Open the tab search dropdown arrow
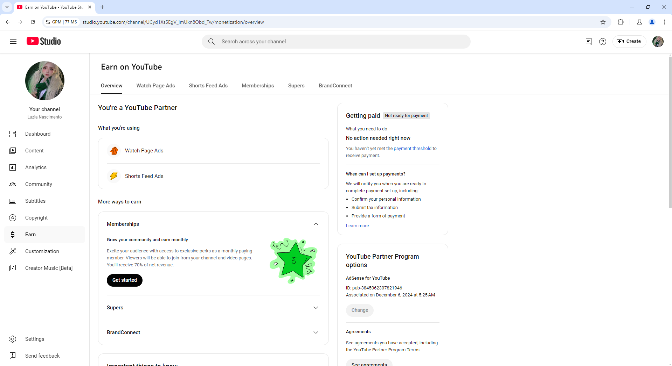The width and height of the screenshot is (672, 366). (x=7, y=7)
